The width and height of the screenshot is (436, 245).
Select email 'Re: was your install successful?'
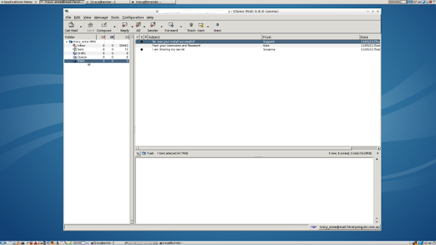(258, 42)
